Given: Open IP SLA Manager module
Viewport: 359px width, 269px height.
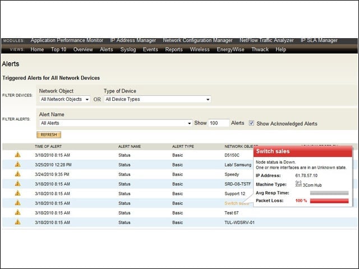Looking at the screenshot, I should click(x=319, y=40).
